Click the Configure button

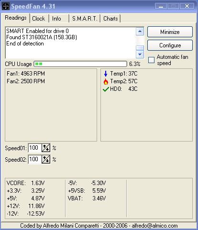point(170,45)
